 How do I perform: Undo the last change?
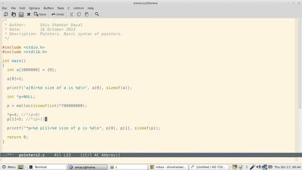click(x=58, y=14)
